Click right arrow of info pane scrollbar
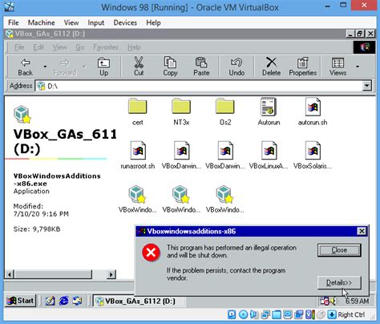This screenshot has height=324, width=380. point(111,274)
